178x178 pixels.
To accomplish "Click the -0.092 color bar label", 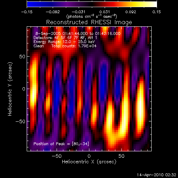I will pos(53,12).
